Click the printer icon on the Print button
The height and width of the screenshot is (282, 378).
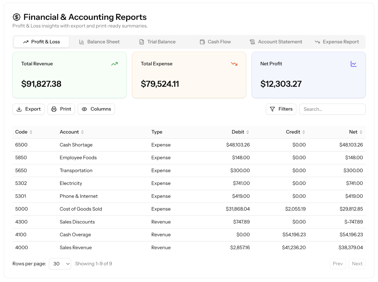(54, 109)
